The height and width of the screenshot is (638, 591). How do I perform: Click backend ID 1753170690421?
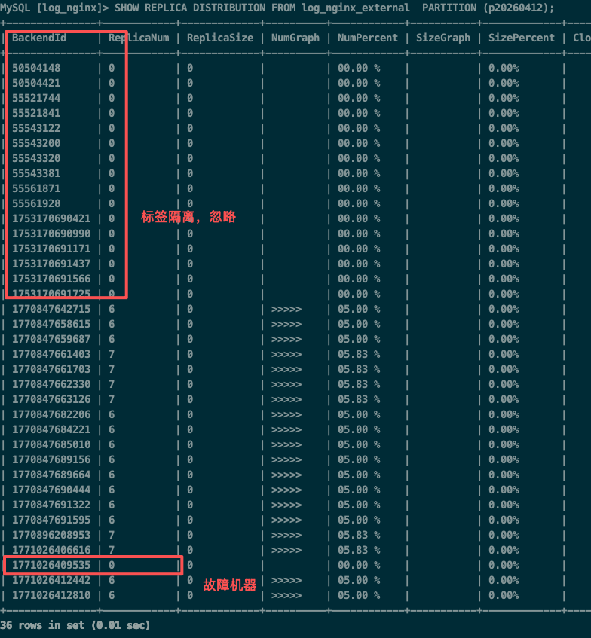point(51,218)
